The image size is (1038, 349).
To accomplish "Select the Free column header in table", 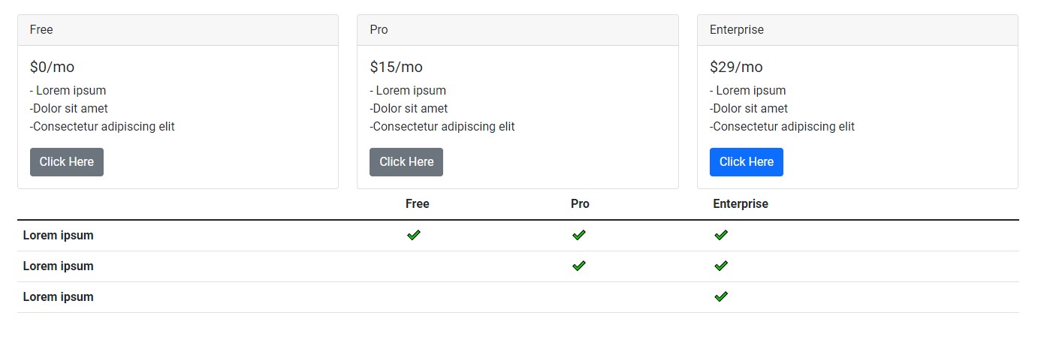I will [418, 203].
